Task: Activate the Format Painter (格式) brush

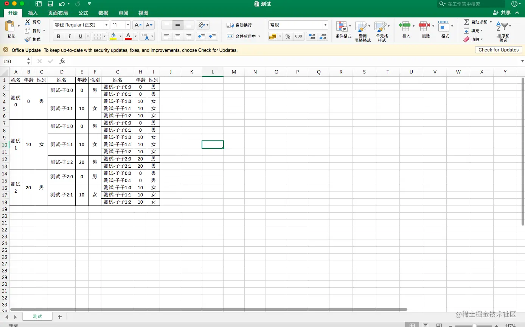Action: tap(28, 39)
